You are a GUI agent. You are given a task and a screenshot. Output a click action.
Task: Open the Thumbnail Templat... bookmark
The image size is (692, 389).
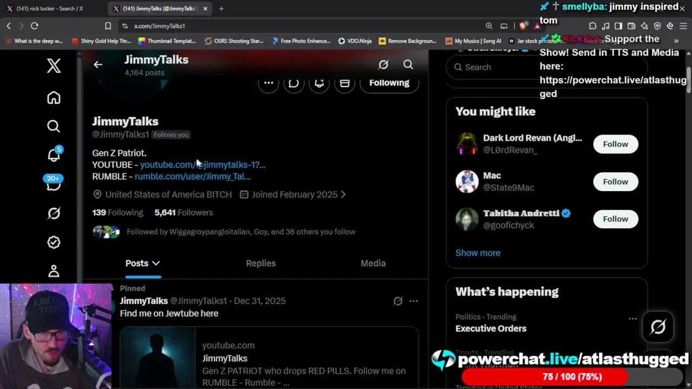tap(167, 41)
